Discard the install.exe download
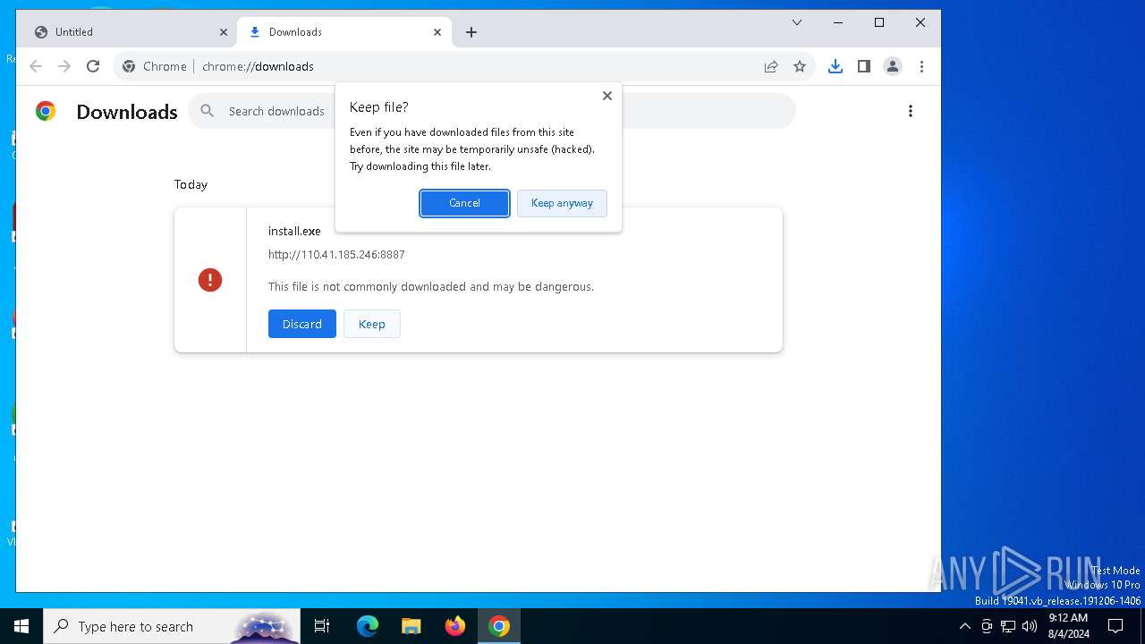Image resolution: width=1145 pixels, height=644 pixels. pyautogui.click(x=302, y=324)
